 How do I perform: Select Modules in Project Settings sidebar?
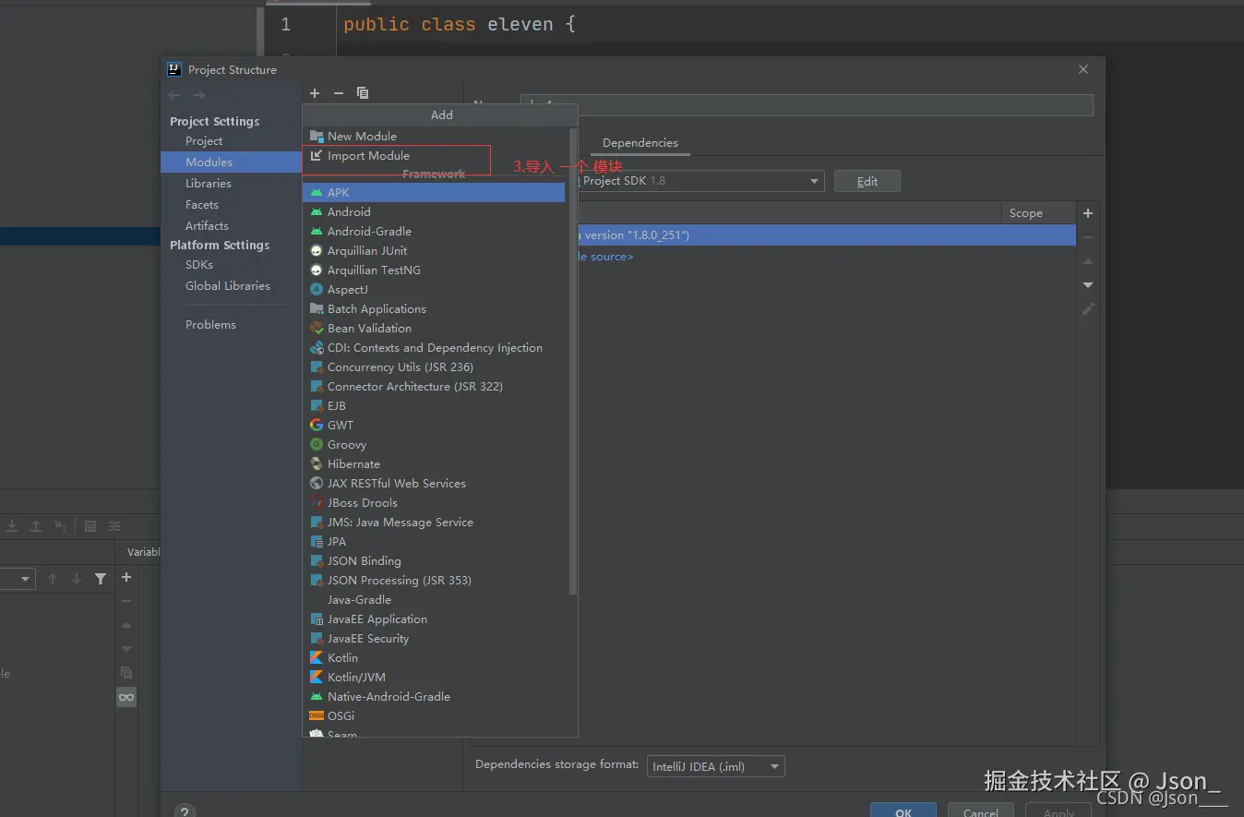[231, 162]
